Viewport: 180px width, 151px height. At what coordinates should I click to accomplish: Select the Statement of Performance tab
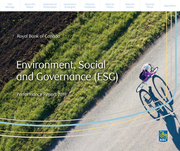(x=50, y=6)
